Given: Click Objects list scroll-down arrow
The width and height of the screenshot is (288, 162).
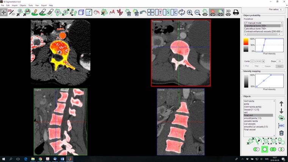Looking at the screenshot, I should 274,136.
